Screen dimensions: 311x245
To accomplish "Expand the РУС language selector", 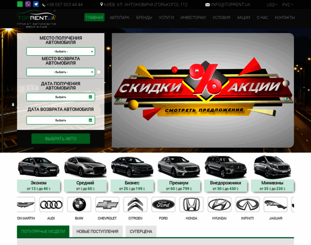I will point(287,5).
